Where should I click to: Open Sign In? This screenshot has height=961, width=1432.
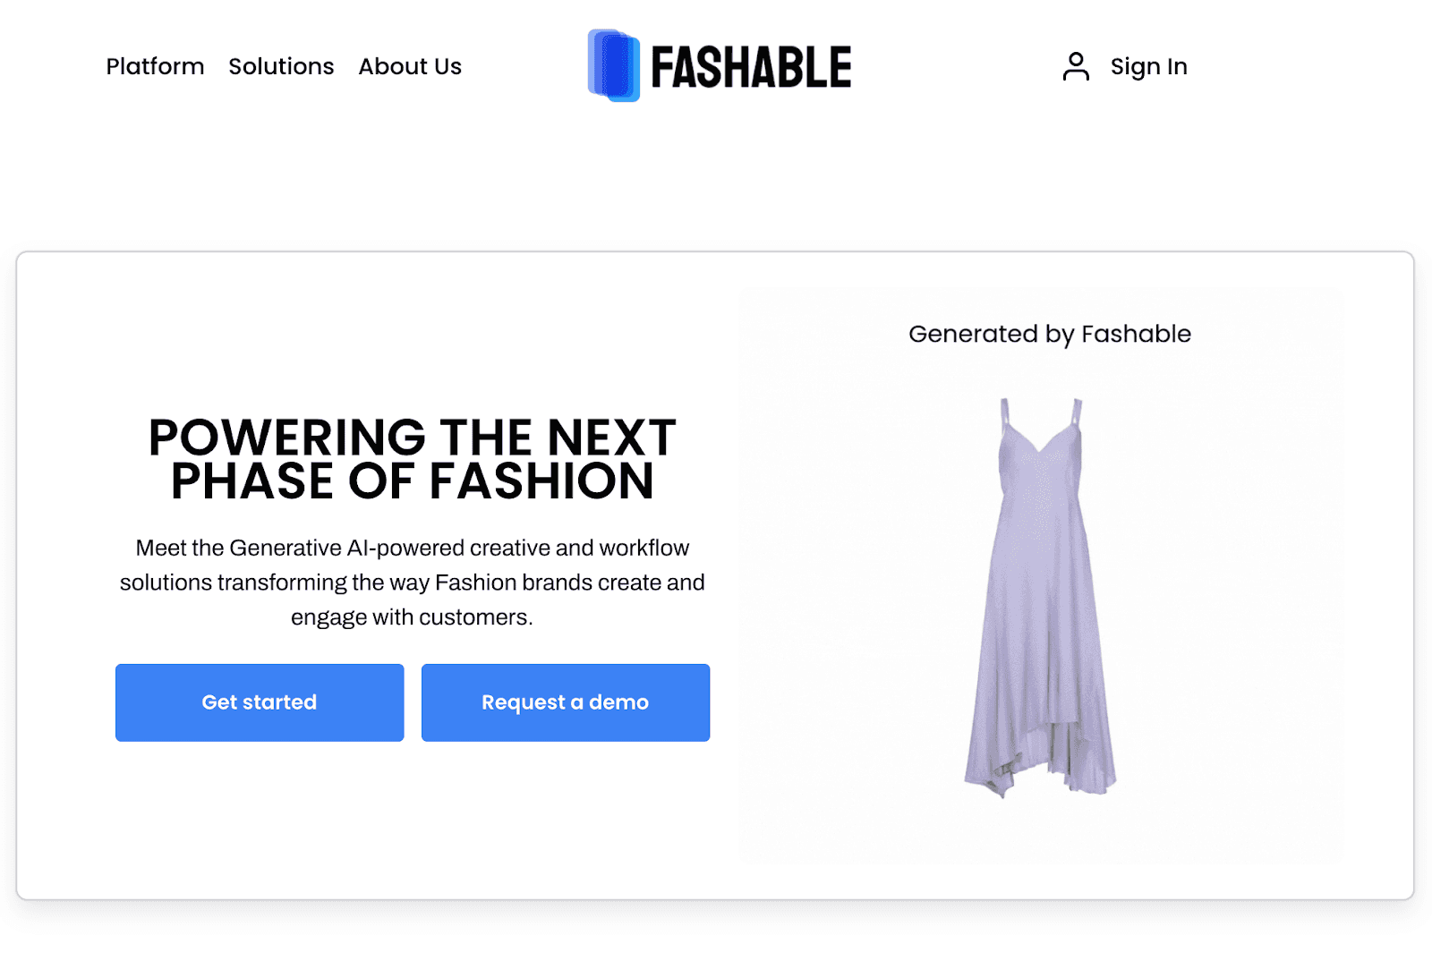(x=1149, y=65)
